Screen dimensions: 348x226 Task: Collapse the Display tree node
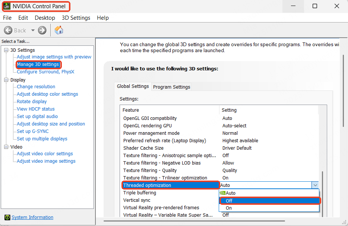[x=6, y=80]
